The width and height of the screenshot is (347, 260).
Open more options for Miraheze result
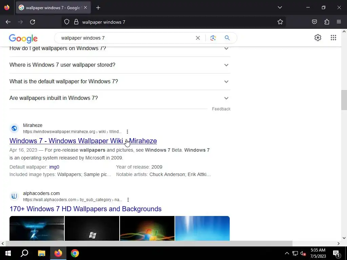click(x=127, y=132)
